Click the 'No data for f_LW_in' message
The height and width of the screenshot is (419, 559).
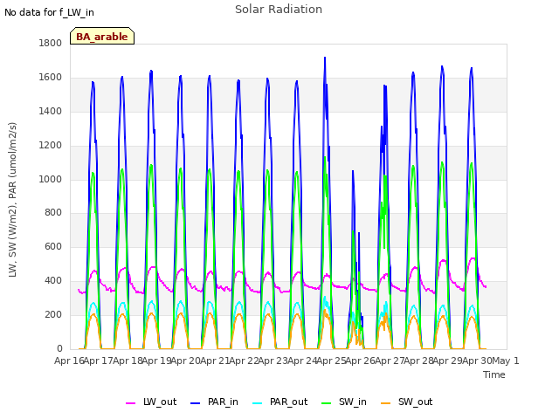(49, 12)
